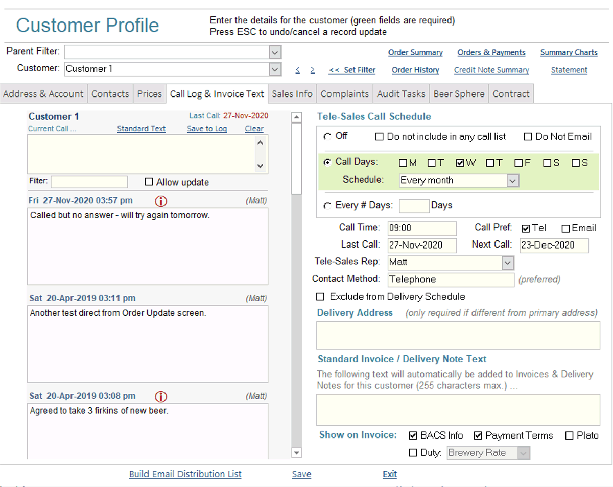
Task: Click the Save to Log link
Action: 207,129
